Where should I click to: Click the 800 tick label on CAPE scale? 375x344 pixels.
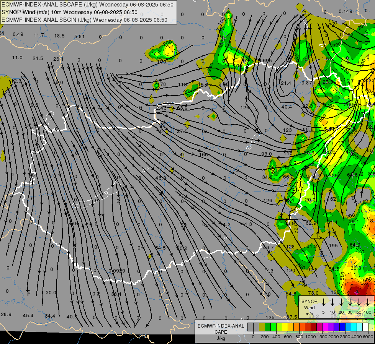[x=299, y=337]
